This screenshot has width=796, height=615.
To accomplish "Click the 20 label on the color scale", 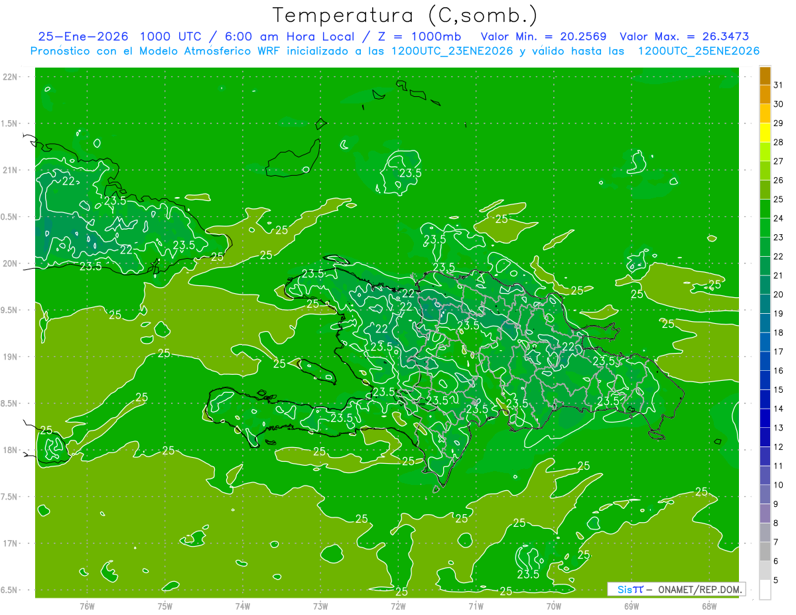I will 778,295.
